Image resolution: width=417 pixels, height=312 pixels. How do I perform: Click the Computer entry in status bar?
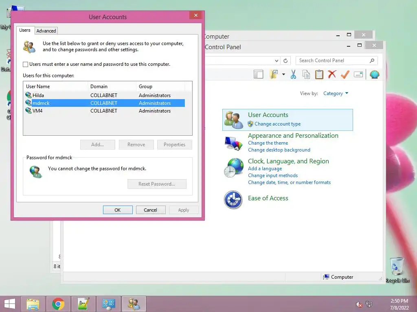(x=338, y=277)
